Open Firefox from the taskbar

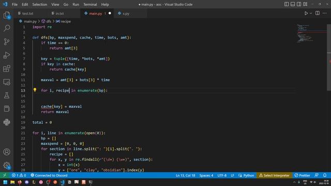pyautogui.click(x=20, y=182)
